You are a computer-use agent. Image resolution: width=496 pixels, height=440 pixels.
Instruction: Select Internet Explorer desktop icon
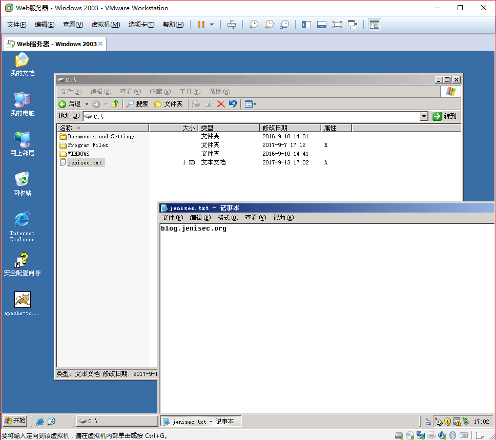pyautogui.click(x=22, y=227)
